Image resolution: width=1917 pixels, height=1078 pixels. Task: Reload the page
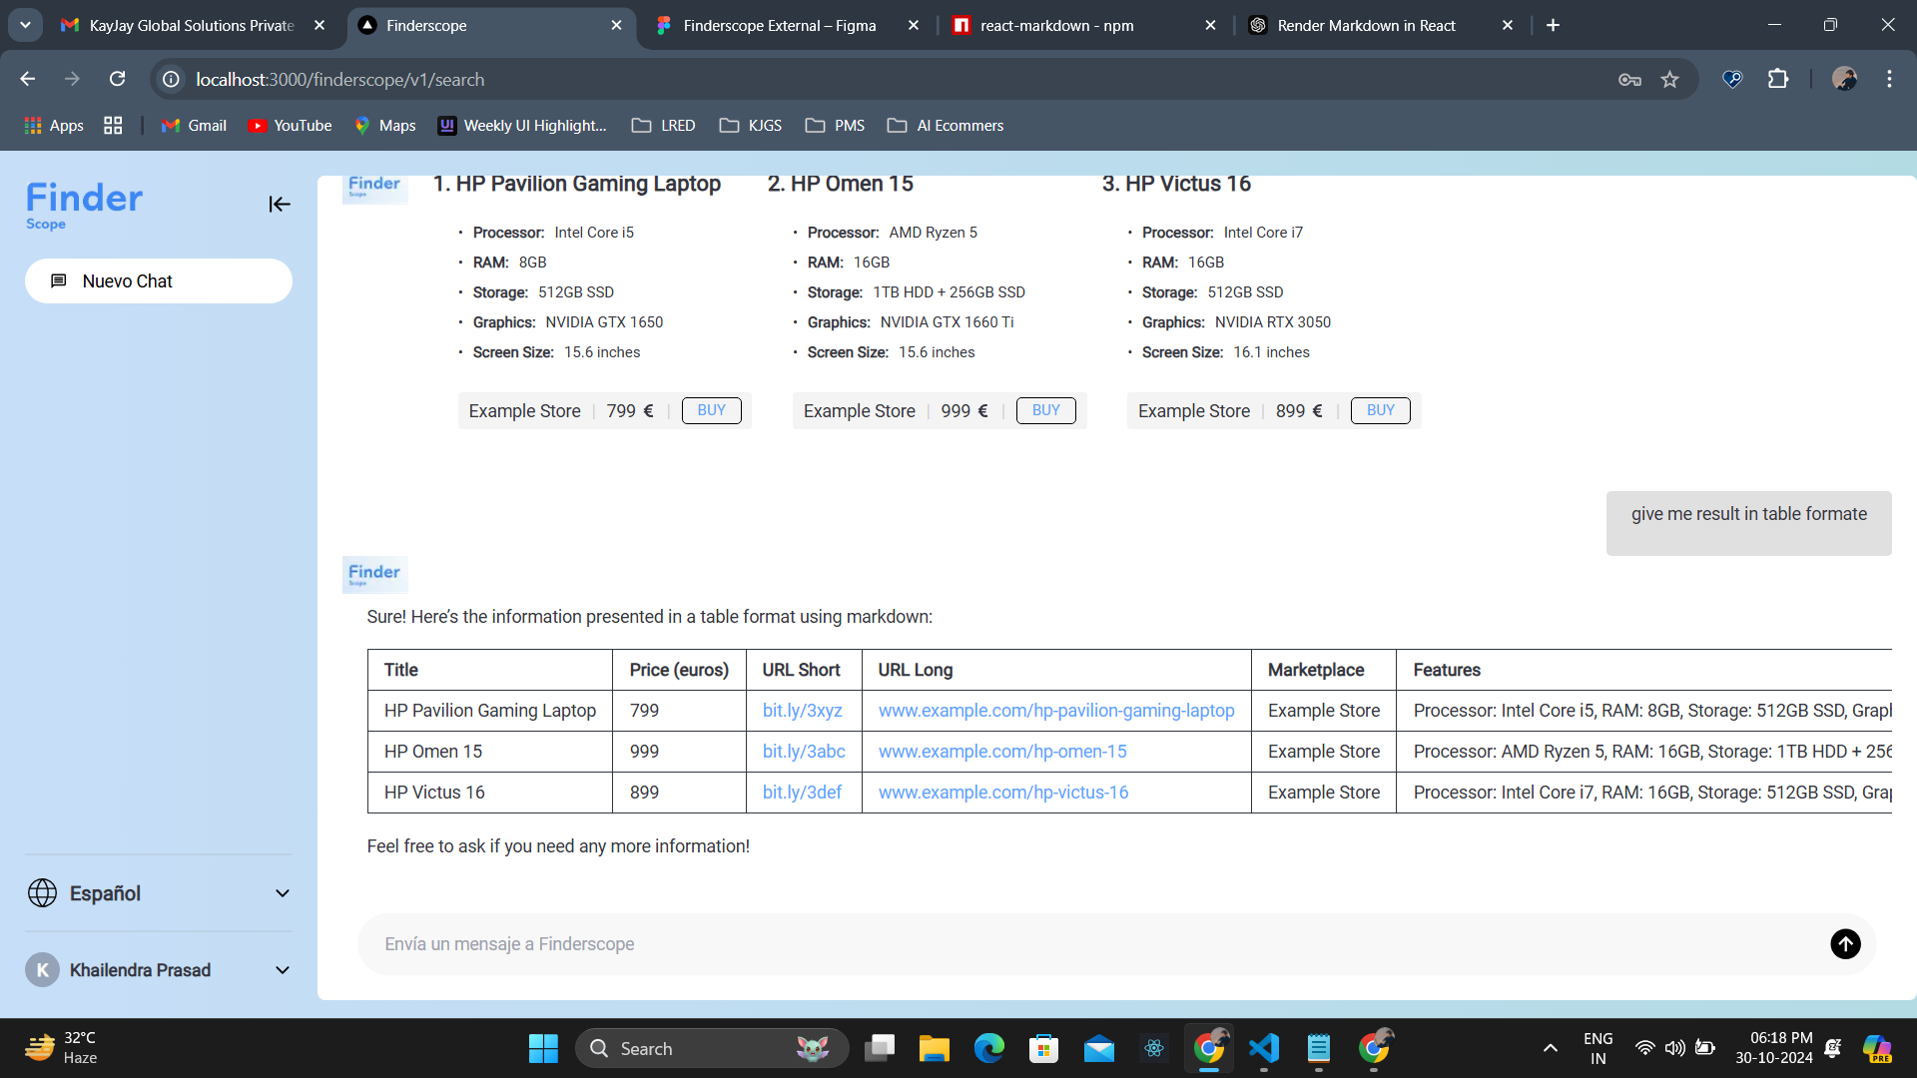[118, 79]
